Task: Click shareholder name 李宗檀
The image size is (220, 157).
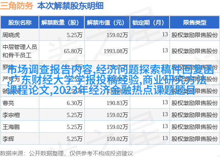Action: tap(11, 115)
